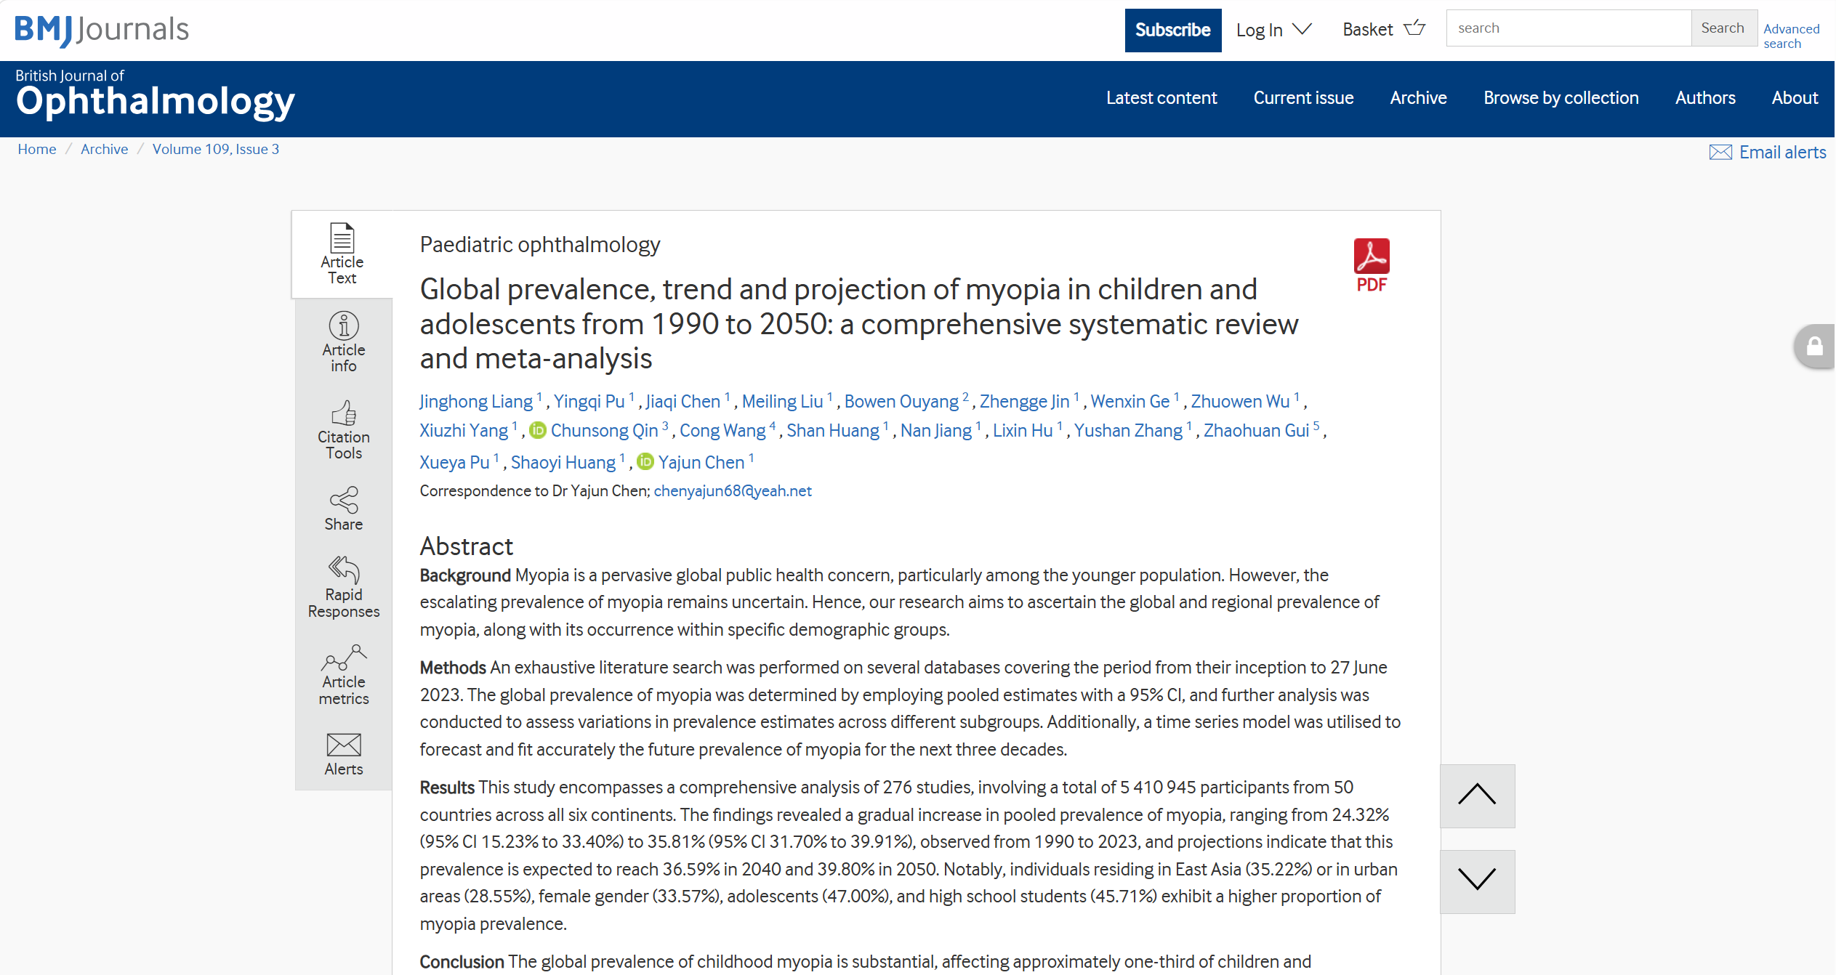Open author Zhaohuan Gui link

(1256, 431)
